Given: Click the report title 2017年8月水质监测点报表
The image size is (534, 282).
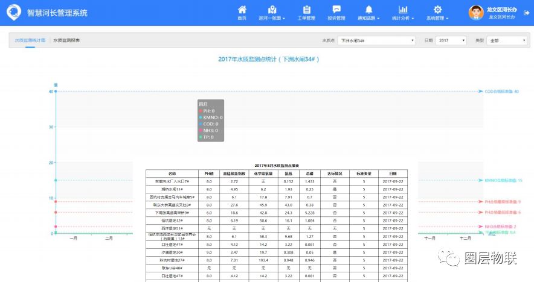Looking at the screenshot, I should 277,166.
